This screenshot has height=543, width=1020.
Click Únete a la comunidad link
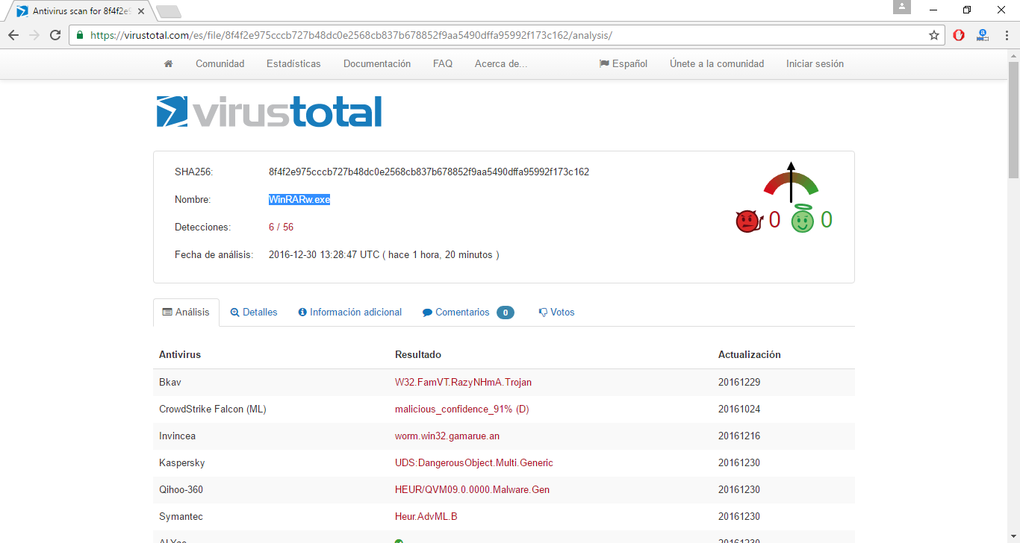point(717,64)
